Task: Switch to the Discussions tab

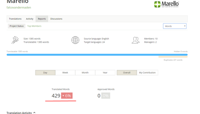Action: (x=56, y=19)
